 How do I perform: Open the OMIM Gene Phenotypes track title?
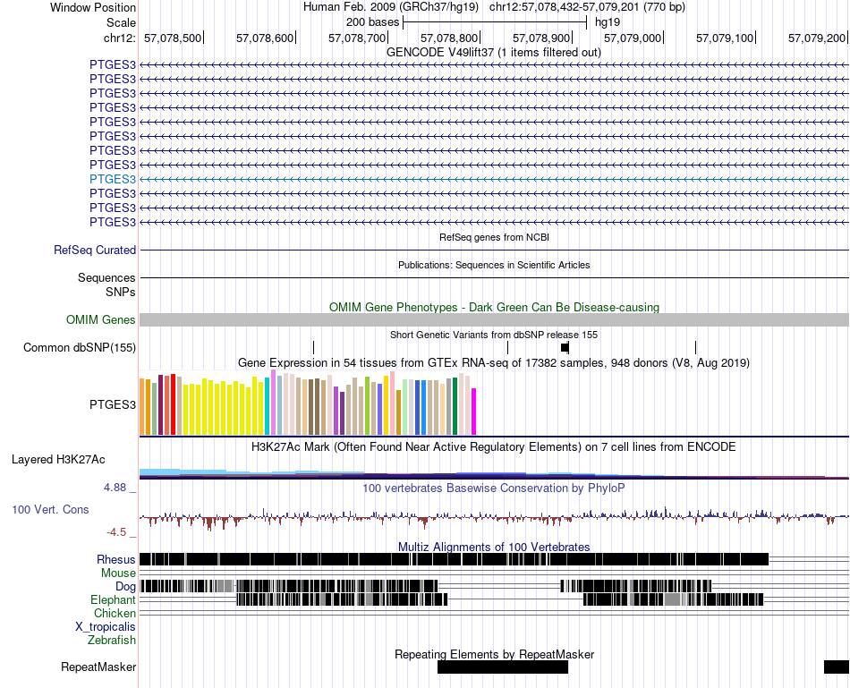click(x=494, y=308)
